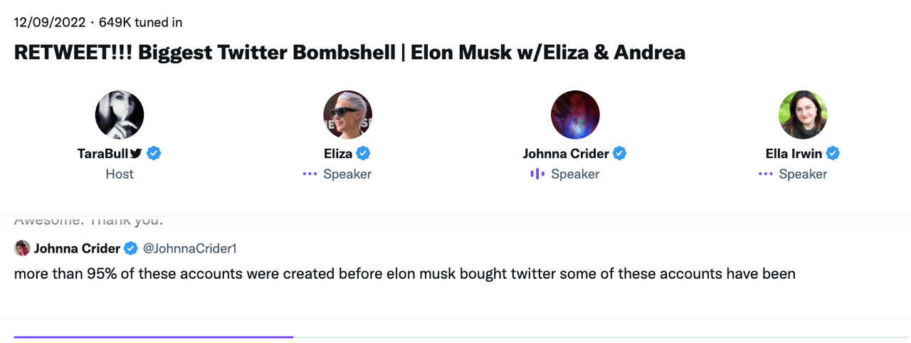This screenshot has width=911, height=343.
Task: Open the @JohnnaCrider1 handle link
Action: coord(189,248)
